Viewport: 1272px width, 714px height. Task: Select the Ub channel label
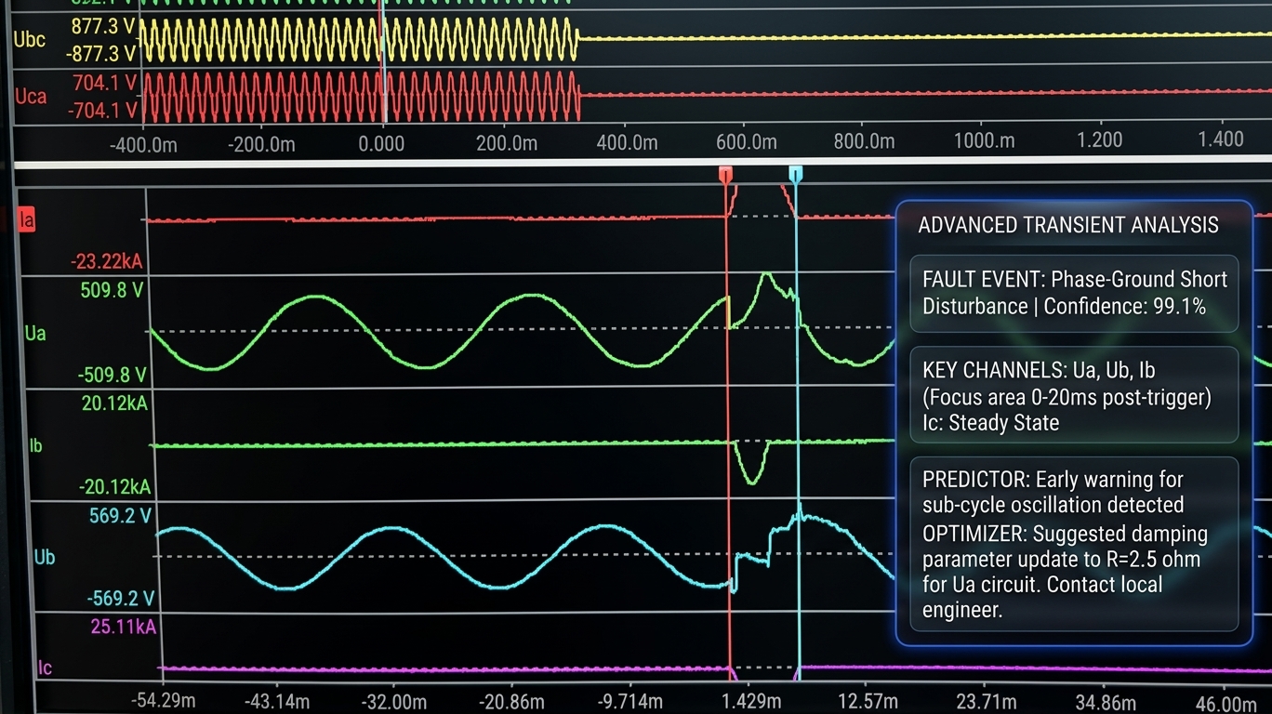44,558
